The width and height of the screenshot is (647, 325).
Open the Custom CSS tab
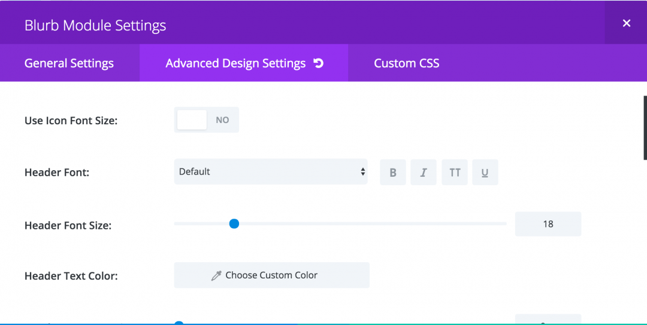pos(406,63)
